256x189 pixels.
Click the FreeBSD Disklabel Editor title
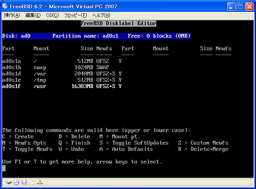(x=118, y=23)
